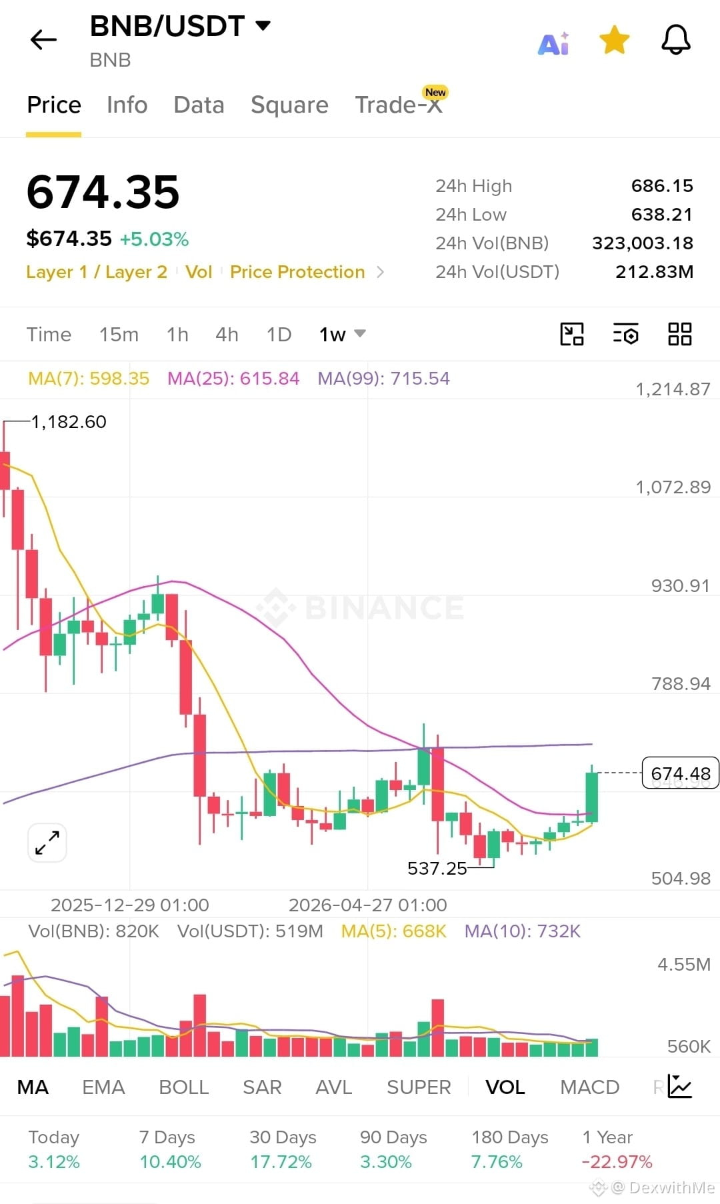Switch to the Square tab

point(289,105)
